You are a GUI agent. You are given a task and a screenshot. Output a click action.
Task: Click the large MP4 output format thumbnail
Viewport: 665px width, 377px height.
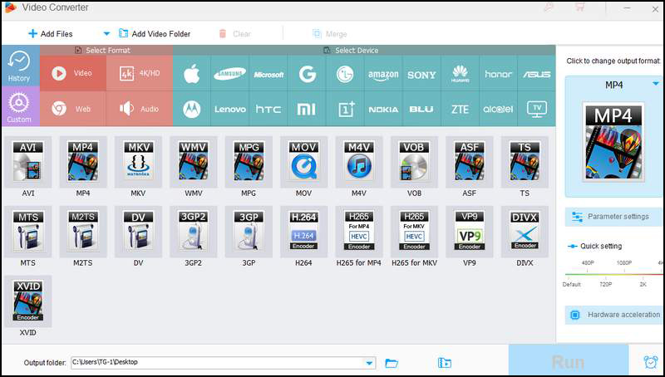click(x=613, y=142)
